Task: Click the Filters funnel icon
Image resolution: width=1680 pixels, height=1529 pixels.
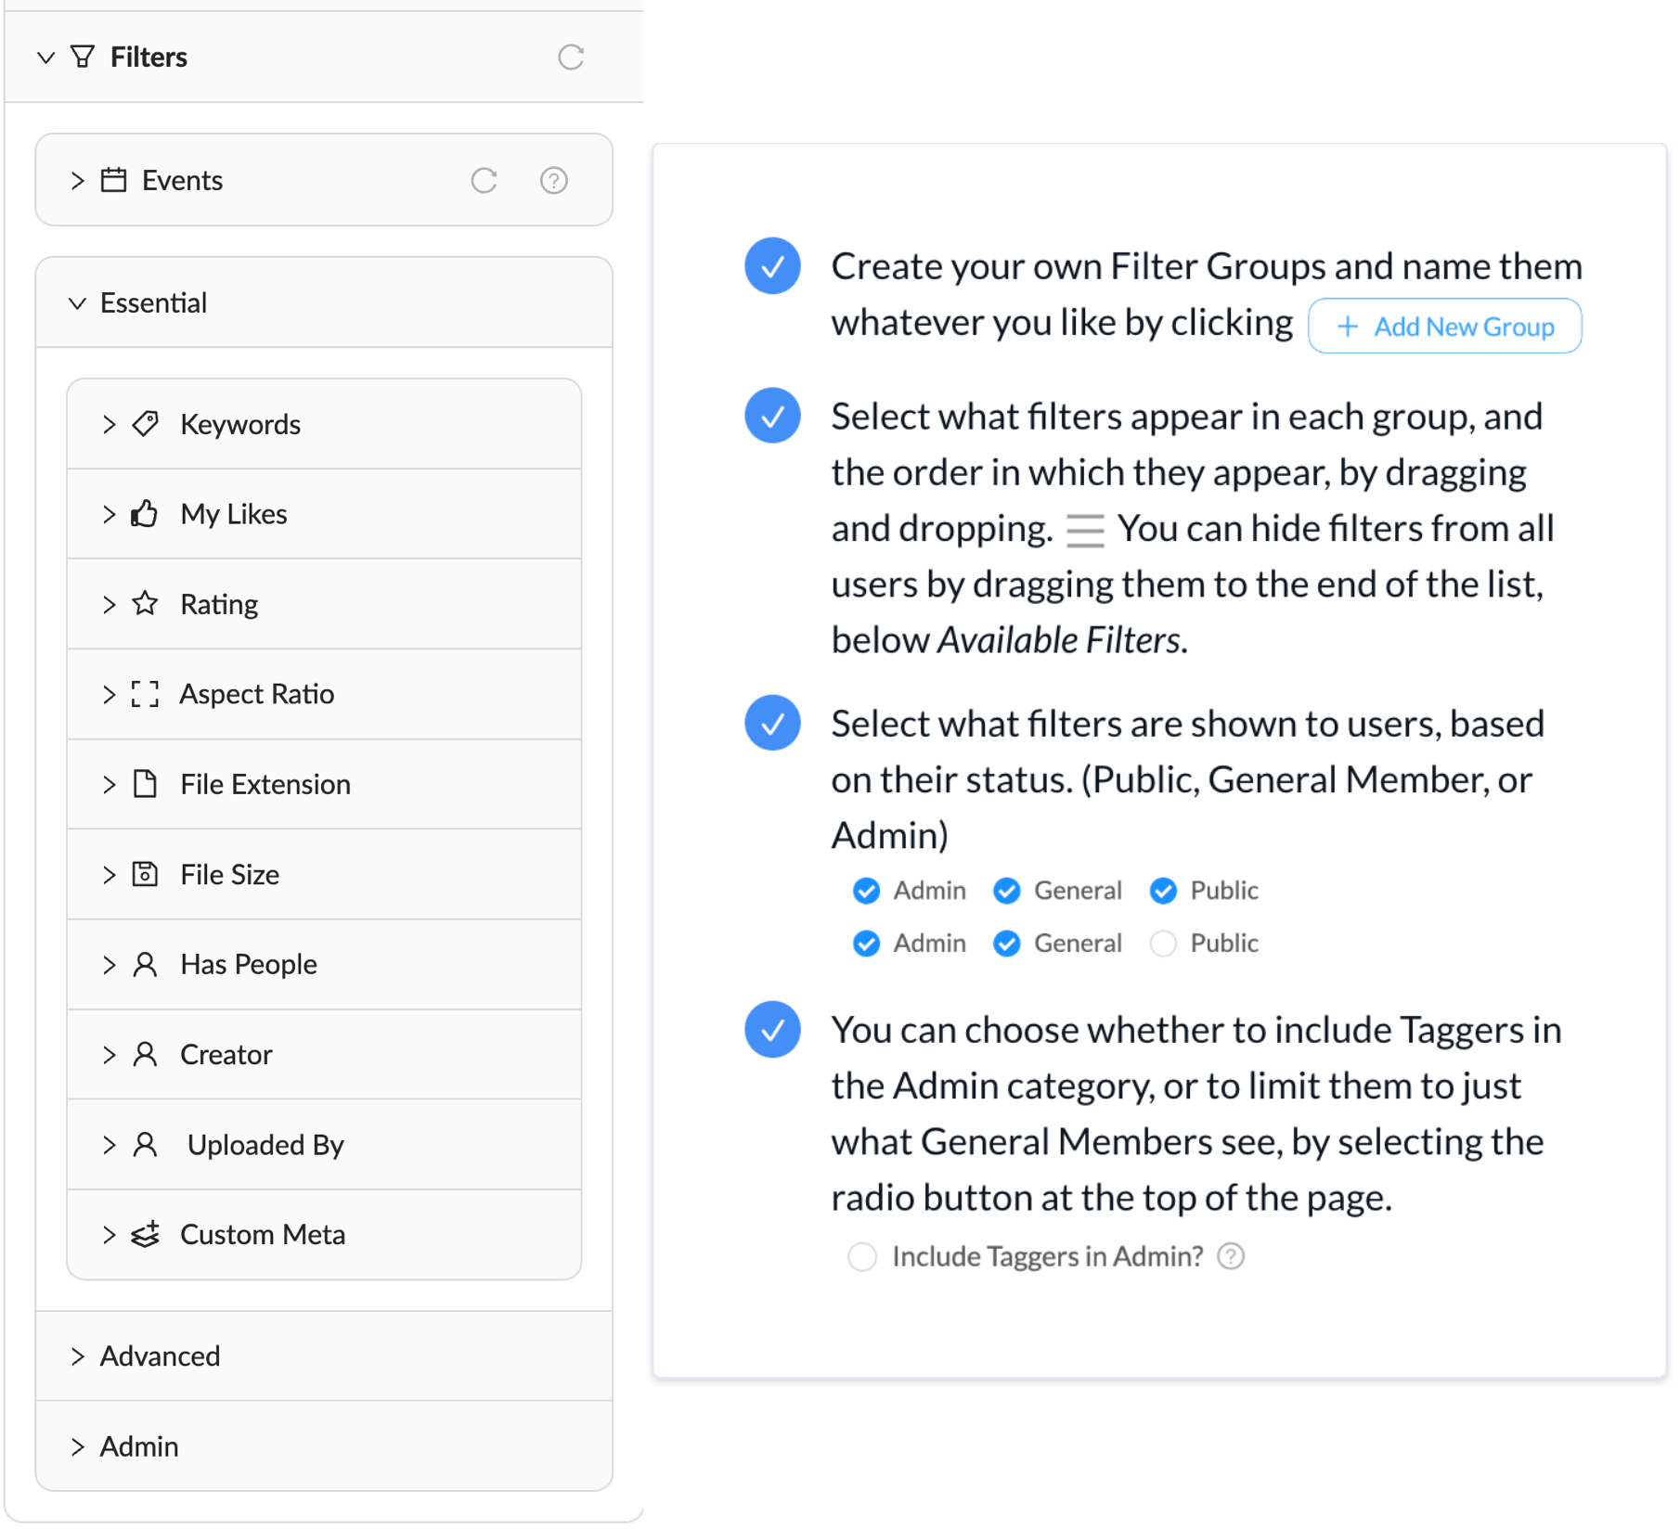Action: click(83, 58)
